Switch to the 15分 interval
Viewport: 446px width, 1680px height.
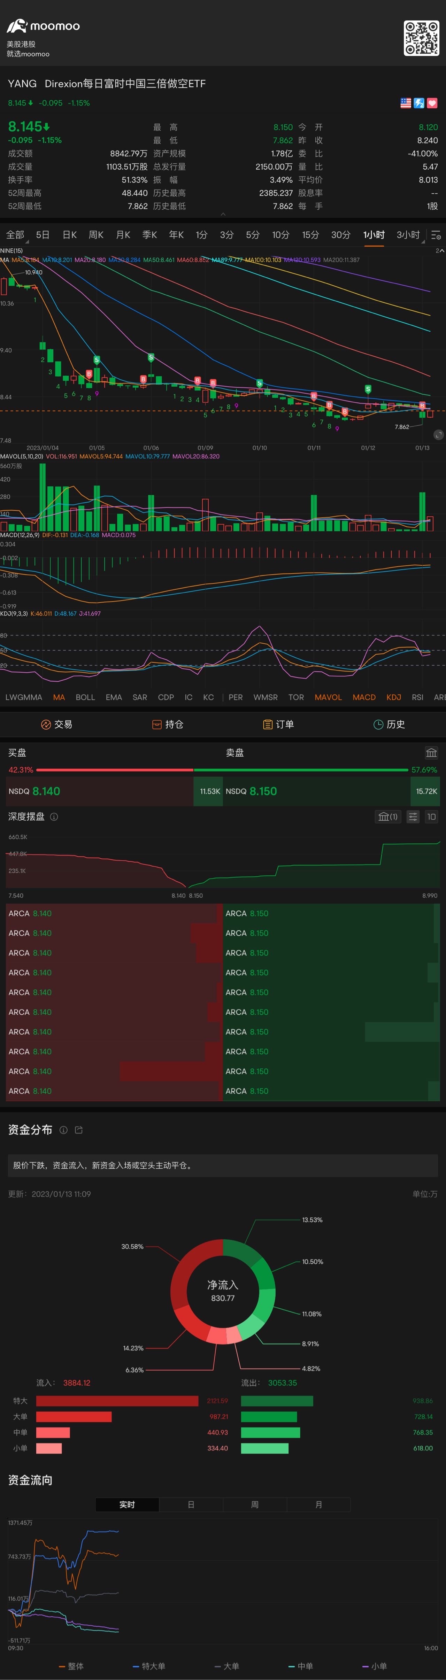click(x=310, y=235)
